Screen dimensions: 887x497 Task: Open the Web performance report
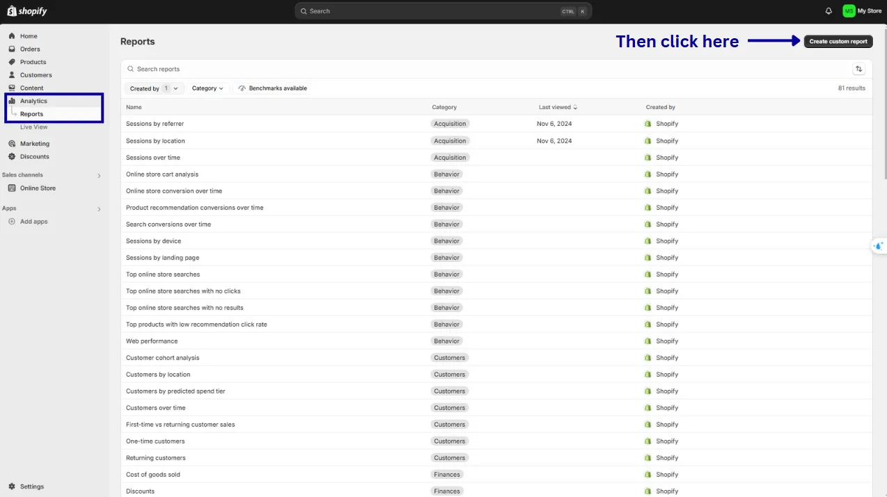coord(152,341)
